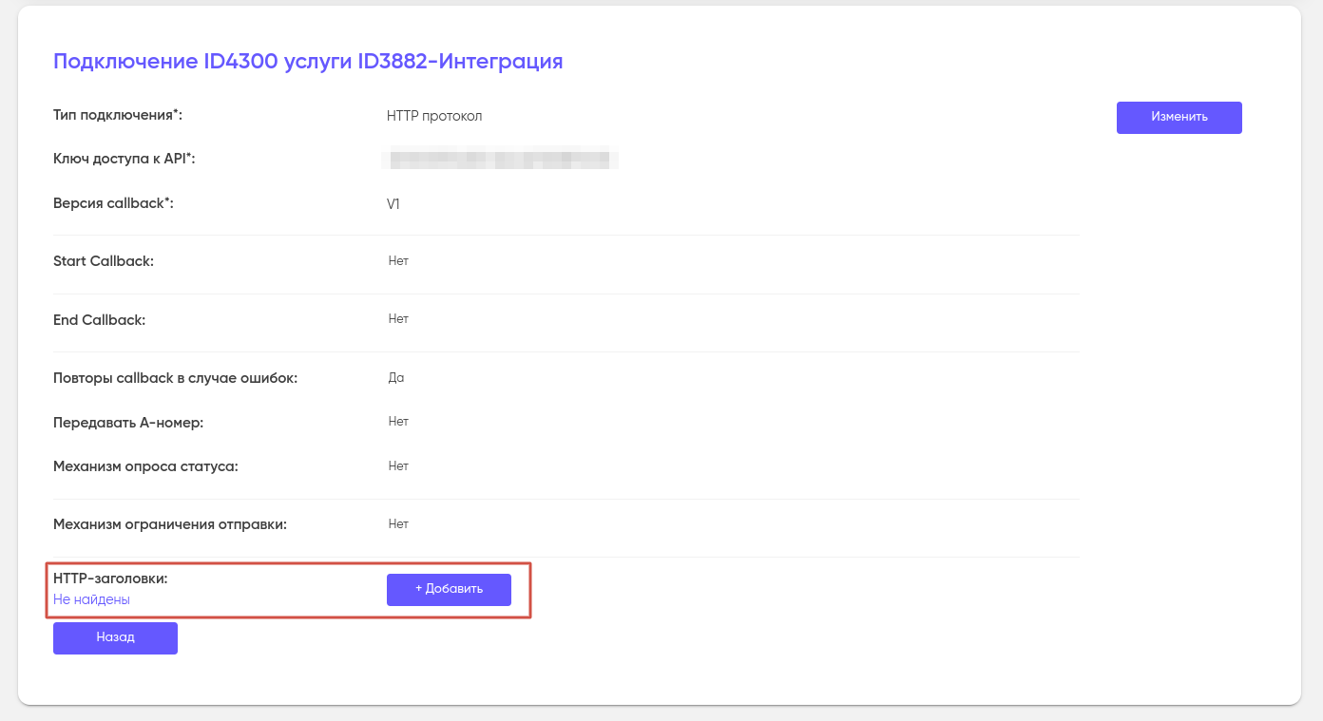Click the Нет value for End Callback

pos(398,319)
